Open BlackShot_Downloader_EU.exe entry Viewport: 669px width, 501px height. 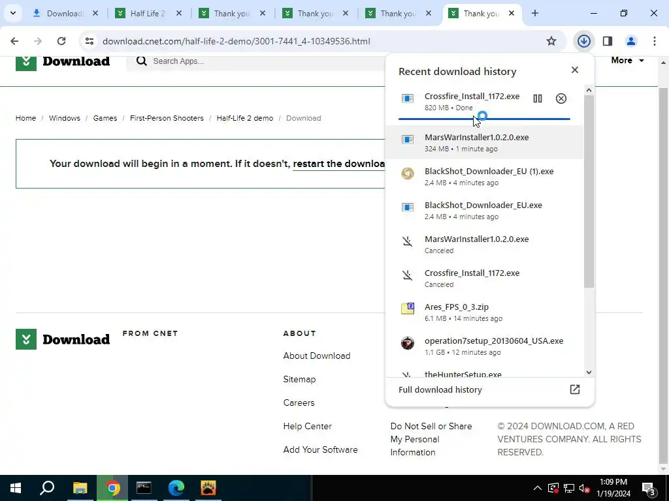(484, 211)
